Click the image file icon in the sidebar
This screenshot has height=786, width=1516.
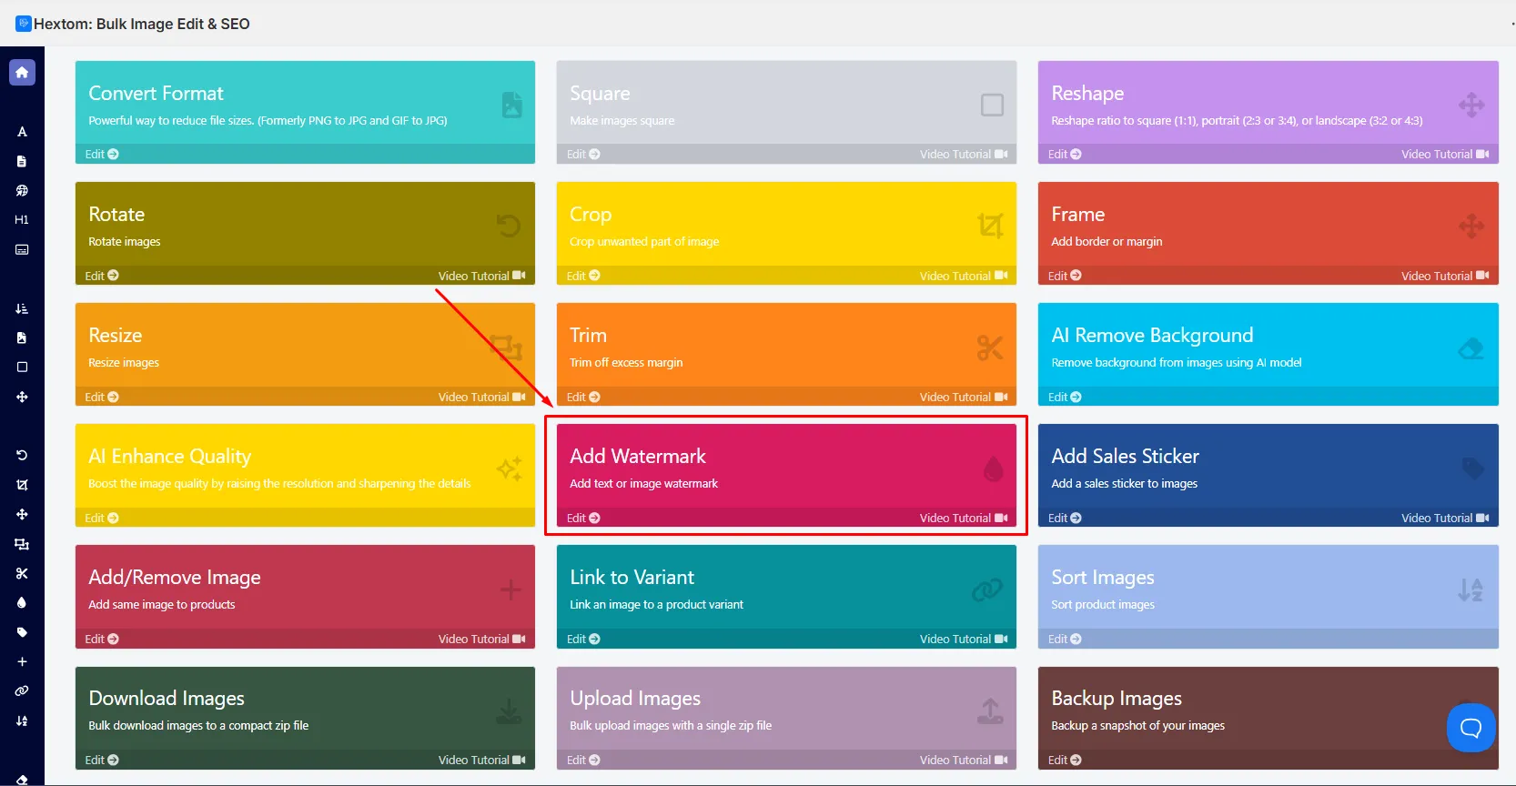point(22,338)
